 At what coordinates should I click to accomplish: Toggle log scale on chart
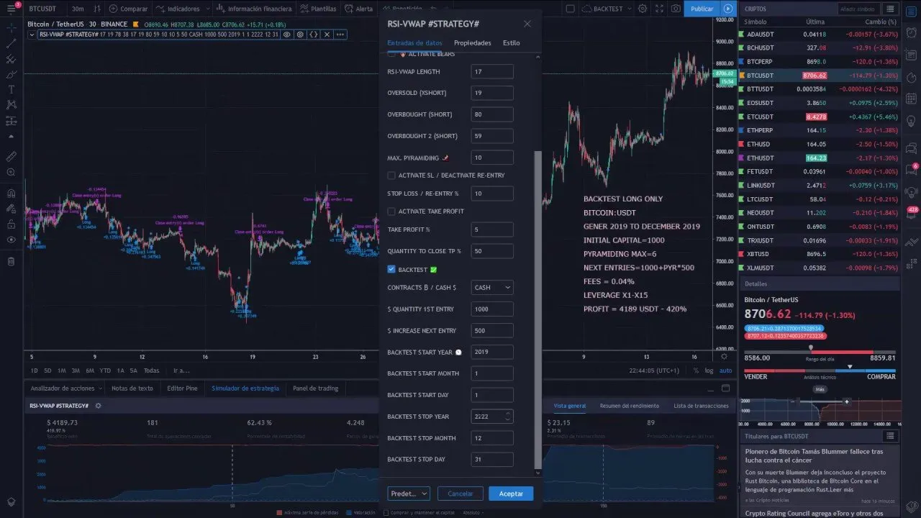click(709, 371)
